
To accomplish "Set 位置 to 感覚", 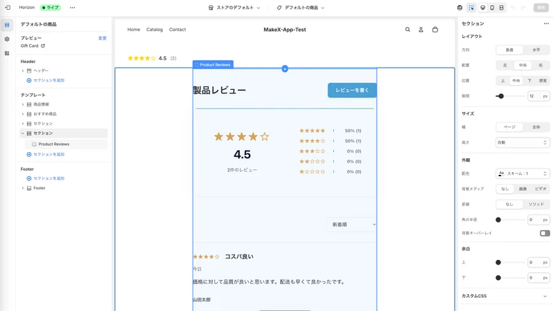I will [x=543, y=81].
